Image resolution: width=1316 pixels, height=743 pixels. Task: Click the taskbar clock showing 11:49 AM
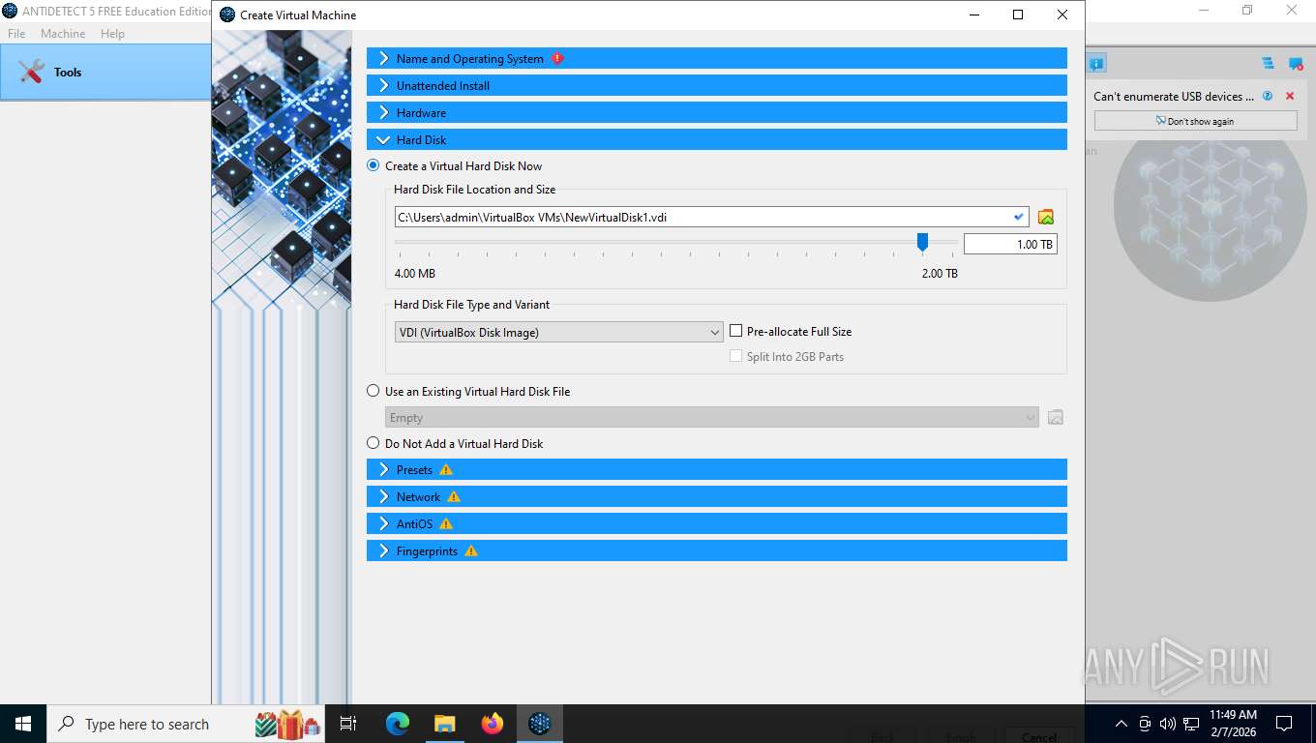point(1233,724)
